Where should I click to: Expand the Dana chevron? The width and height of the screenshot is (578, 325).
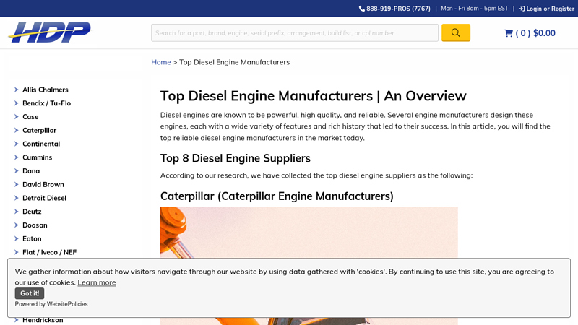click(16, 171)
